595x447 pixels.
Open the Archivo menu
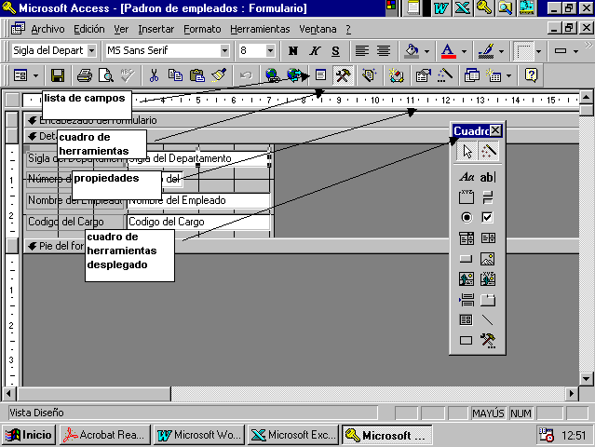click(47, 29)
